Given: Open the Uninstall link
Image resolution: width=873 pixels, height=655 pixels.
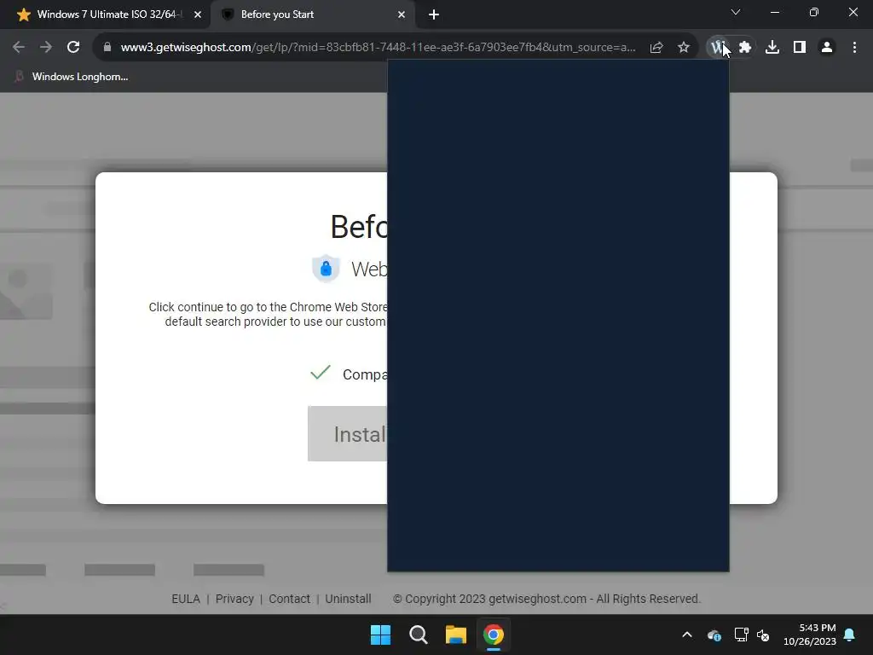Looking at the screenshot, I should [348, 599].
